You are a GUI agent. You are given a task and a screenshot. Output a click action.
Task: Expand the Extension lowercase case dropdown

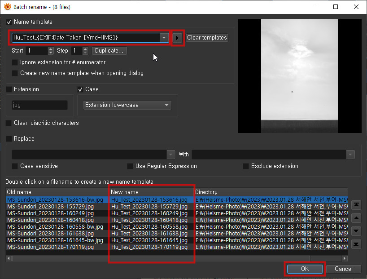click(167, 105)
